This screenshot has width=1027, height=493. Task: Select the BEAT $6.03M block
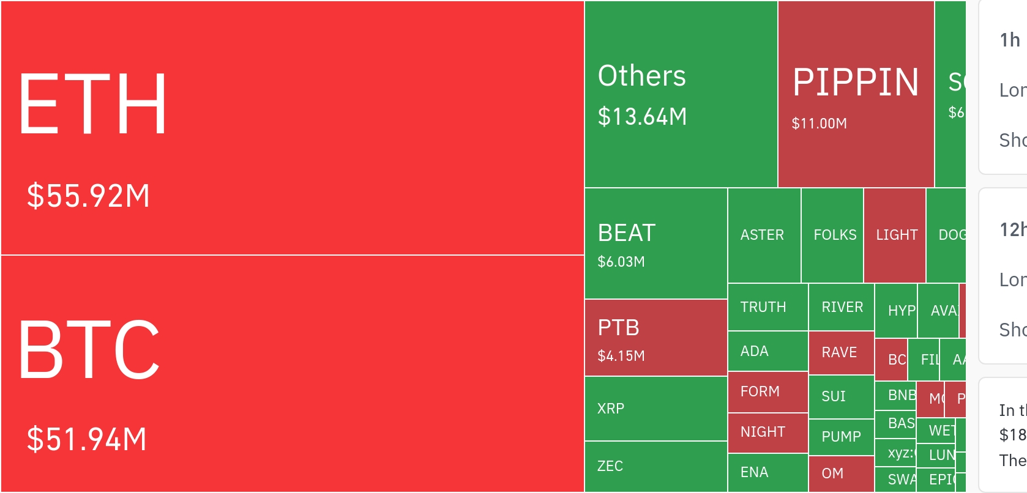[x=655, y=243]
